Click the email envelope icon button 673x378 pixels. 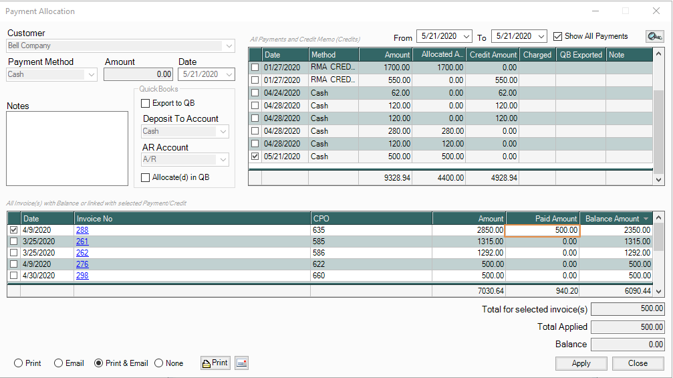[241, 363]
